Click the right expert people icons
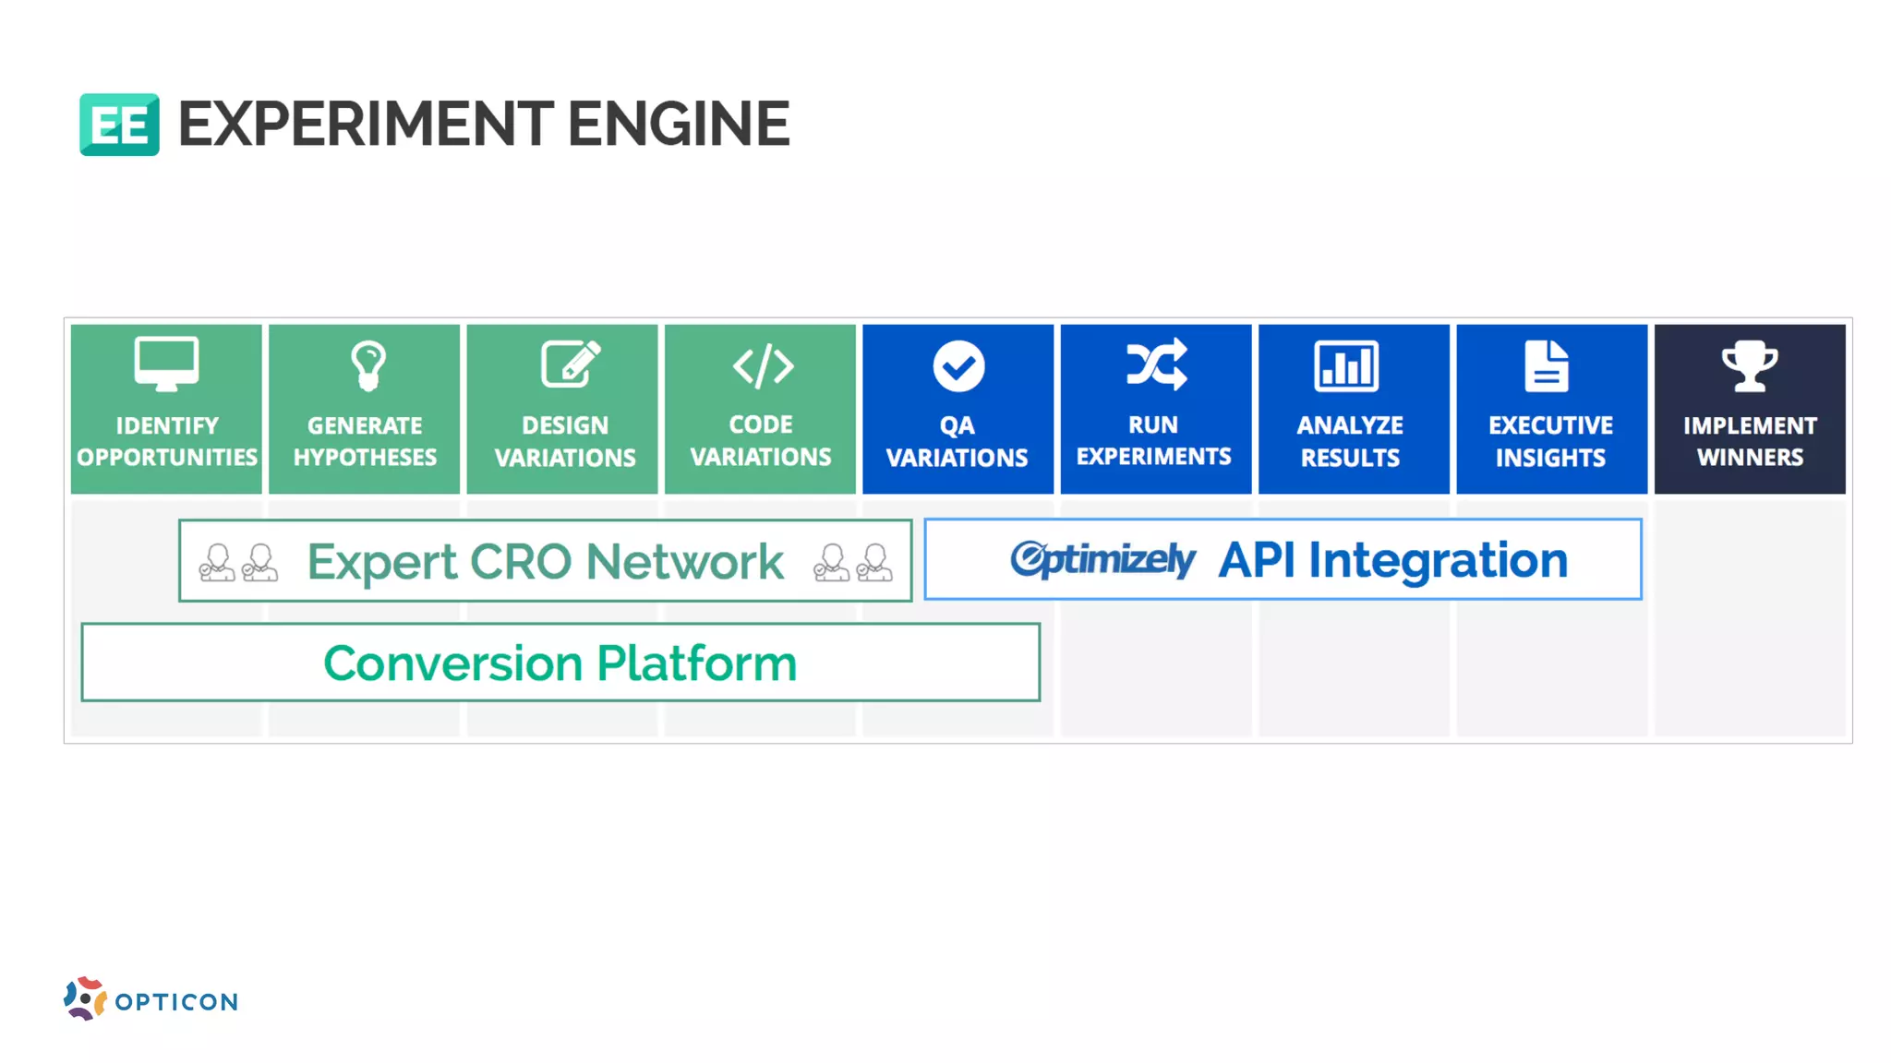 click(852, 562)
